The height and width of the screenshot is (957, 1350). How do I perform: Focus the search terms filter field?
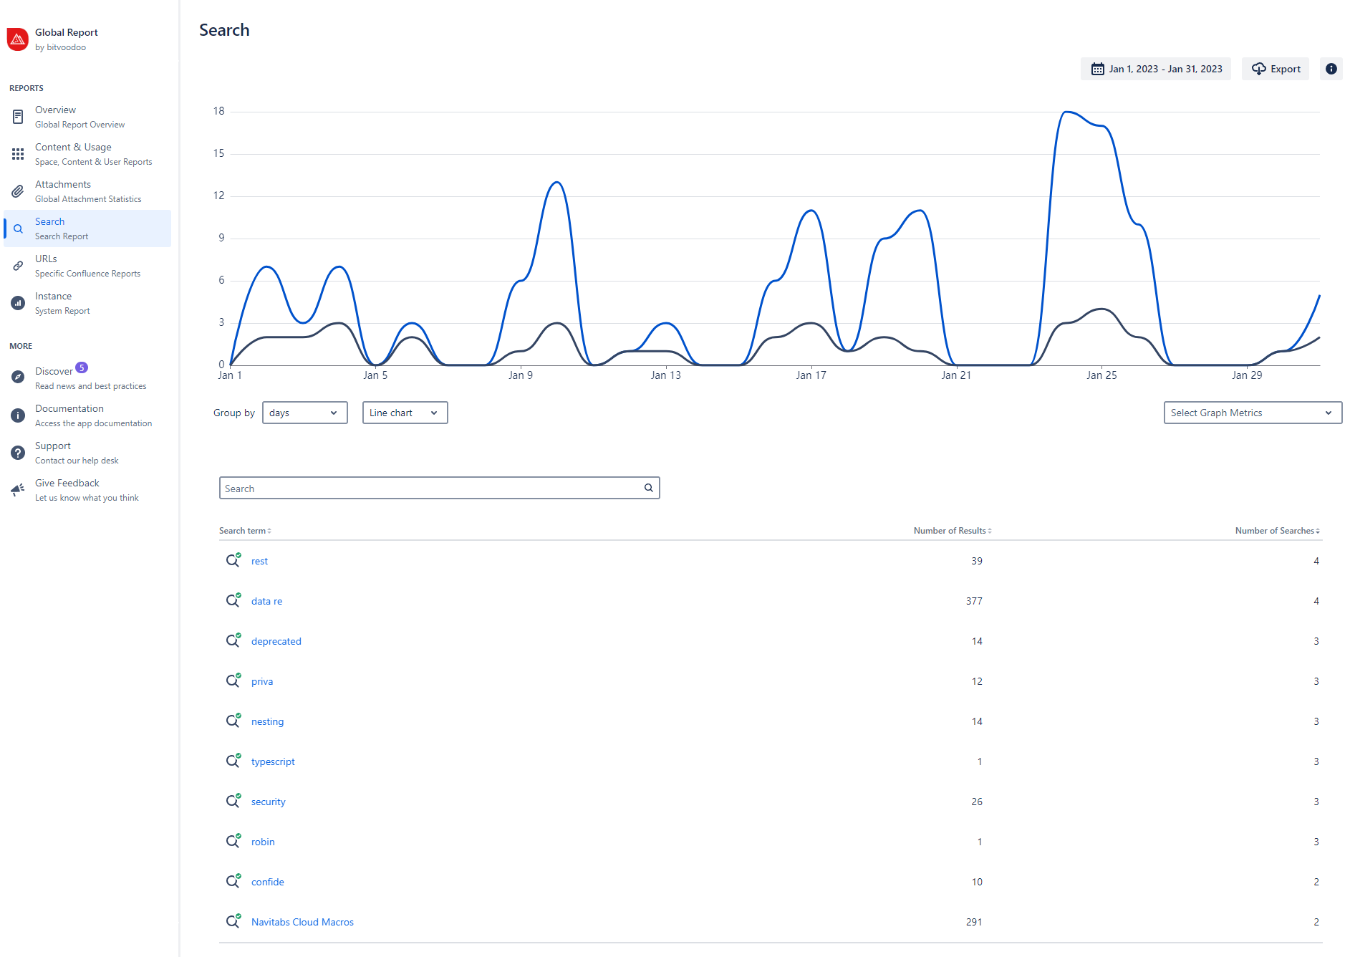click(430, 488)
